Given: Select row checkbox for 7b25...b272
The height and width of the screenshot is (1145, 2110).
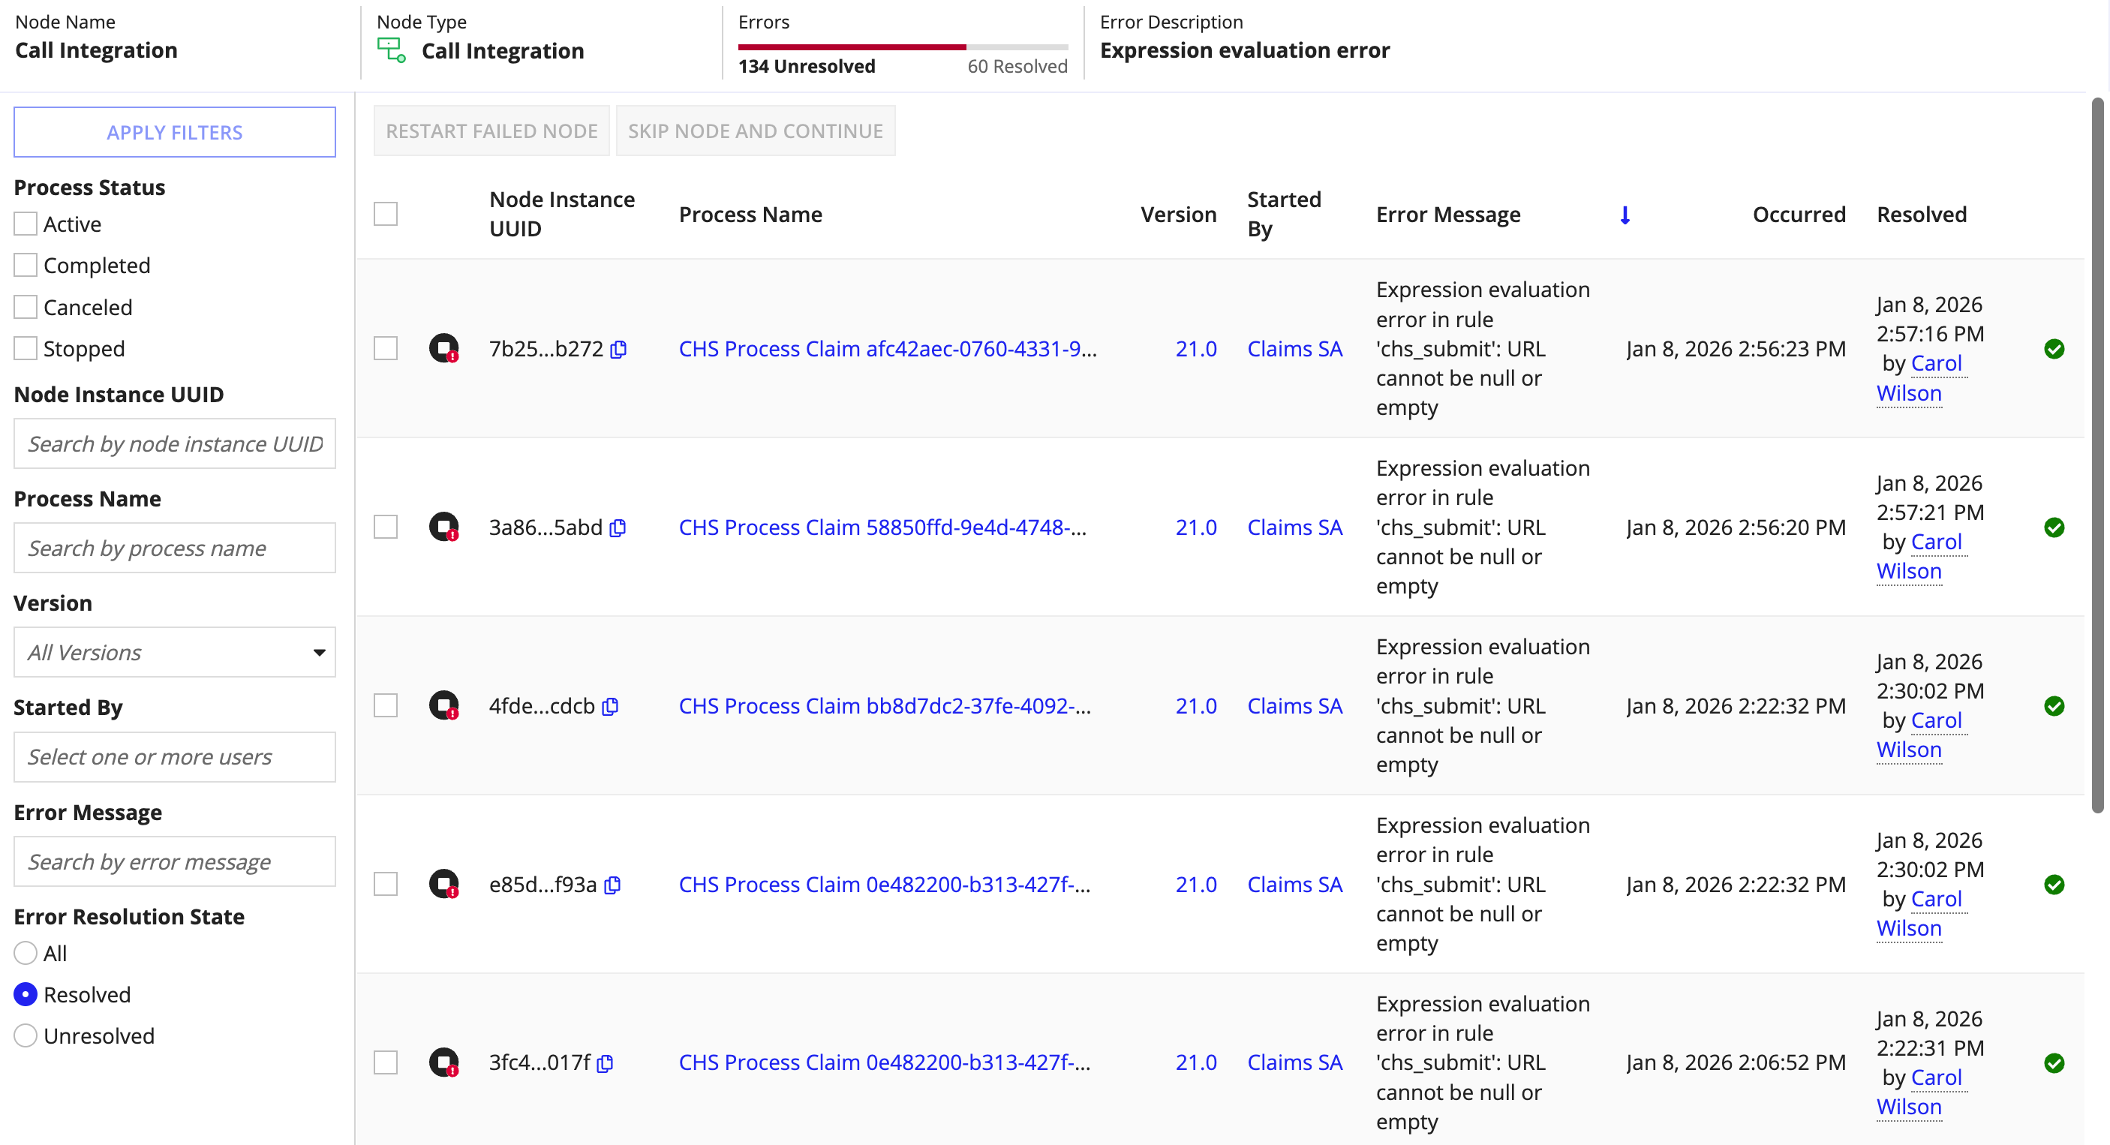Looking at the screenshot, I should (386, 349).
